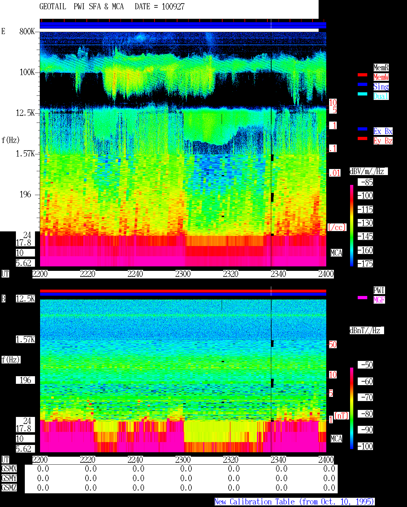Select the -70 color scale value
Screen dimensions: 407x507
365,397
